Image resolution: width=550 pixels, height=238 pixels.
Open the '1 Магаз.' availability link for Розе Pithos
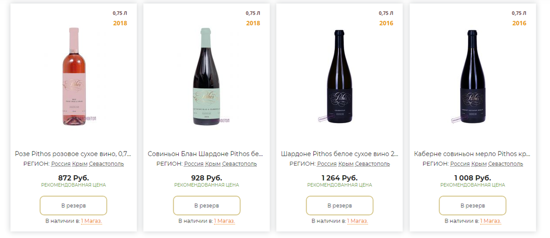[x=91, y=221]
